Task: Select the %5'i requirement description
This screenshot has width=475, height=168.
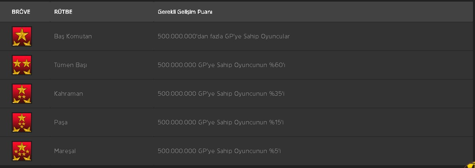Action: [x=219, y=151]
